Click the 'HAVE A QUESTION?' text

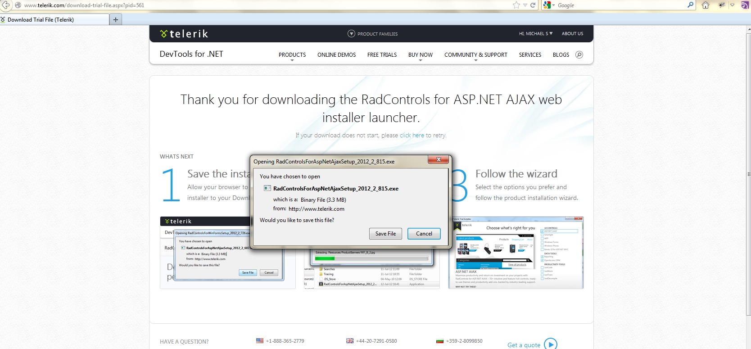[x=184, y=342]
